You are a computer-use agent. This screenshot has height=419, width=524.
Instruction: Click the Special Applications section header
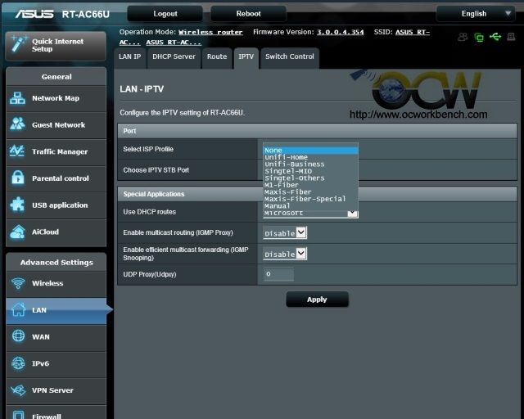(317, 194)
